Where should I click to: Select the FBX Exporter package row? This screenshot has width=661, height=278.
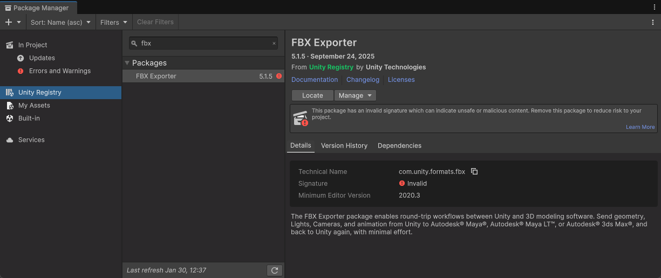coord(203,76)
